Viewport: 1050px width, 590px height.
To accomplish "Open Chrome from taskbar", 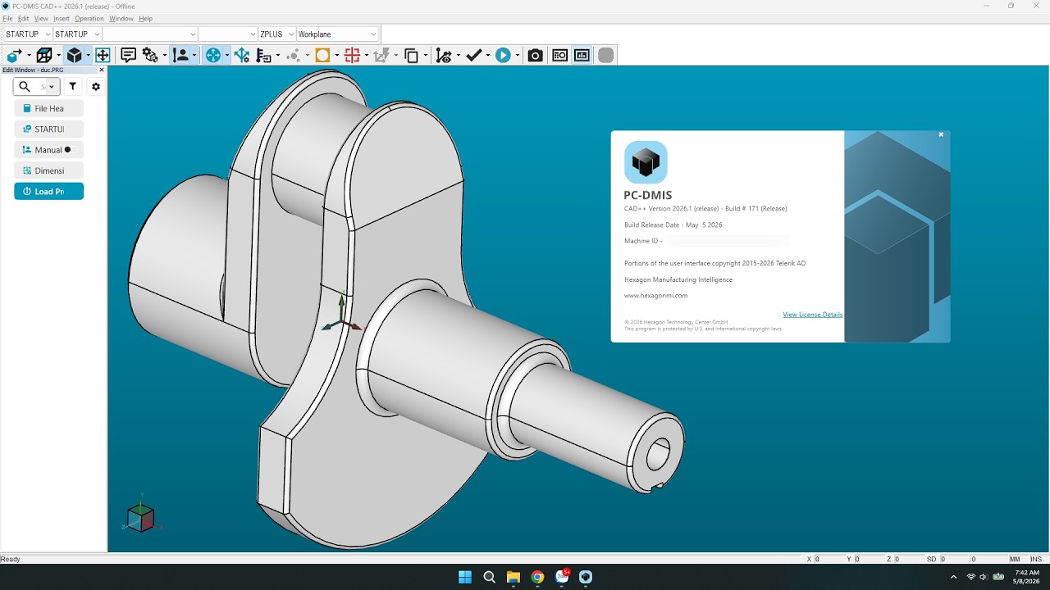I will coord(537,577).
